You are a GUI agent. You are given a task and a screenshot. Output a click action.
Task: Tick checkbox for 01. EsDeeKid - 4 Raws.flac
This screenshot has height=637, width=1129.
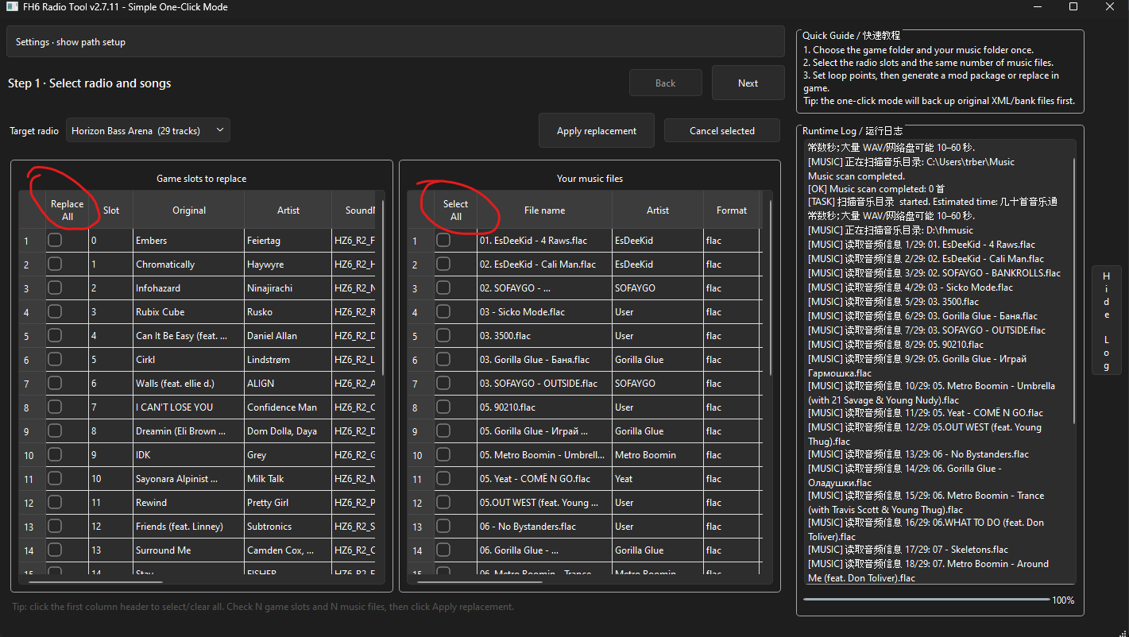point(443,240)
